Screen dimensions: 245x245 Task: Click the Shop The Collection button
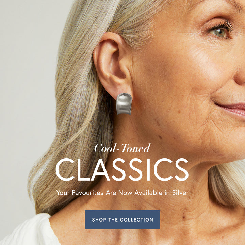pos(122,219)
